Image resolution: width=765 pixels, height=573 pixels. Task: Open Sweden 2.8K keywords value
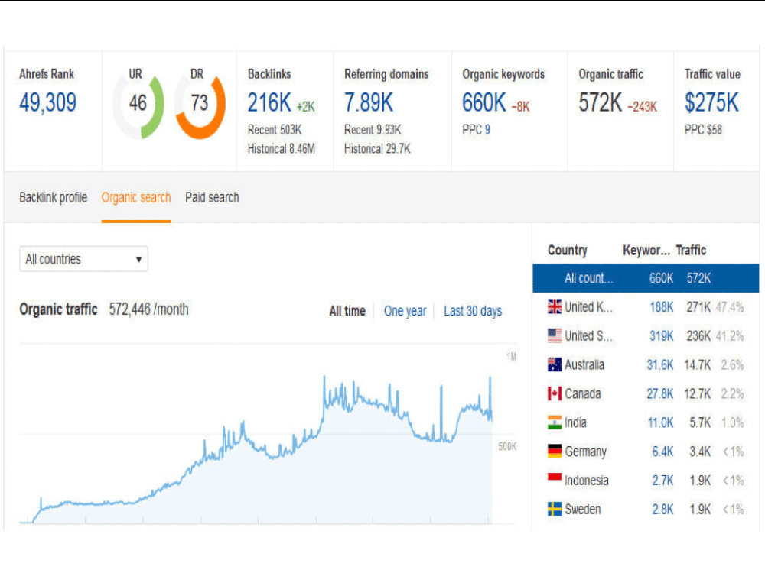click(x=663, y=509)
